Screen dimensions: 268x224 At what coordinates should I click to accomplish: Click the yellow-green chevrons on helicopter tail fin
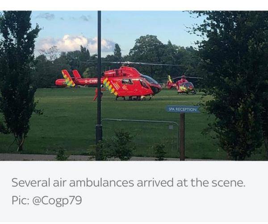pos(68,78)
